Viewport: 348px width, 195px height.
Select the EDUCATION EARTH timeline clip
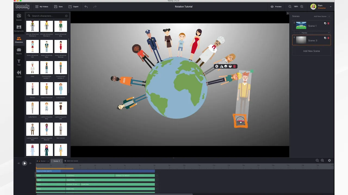pos(95,171)
